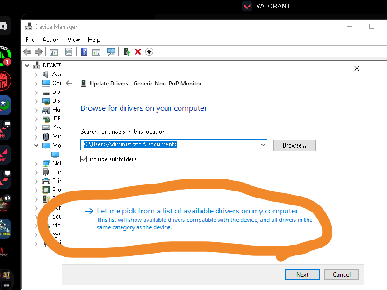Select the Net tree label
The image size is (387, 290).
pyautogui.click(x=57, y=163)
